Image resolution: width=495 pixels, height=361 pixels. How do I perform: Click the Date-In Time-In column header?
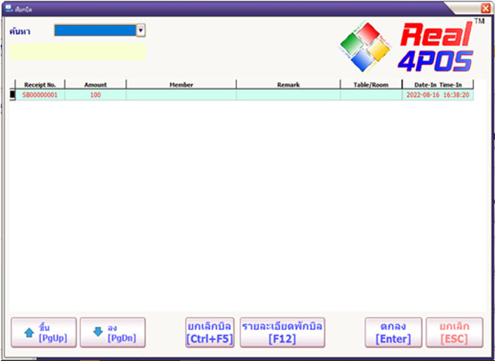pyautogui.click(x=438, y=84)
